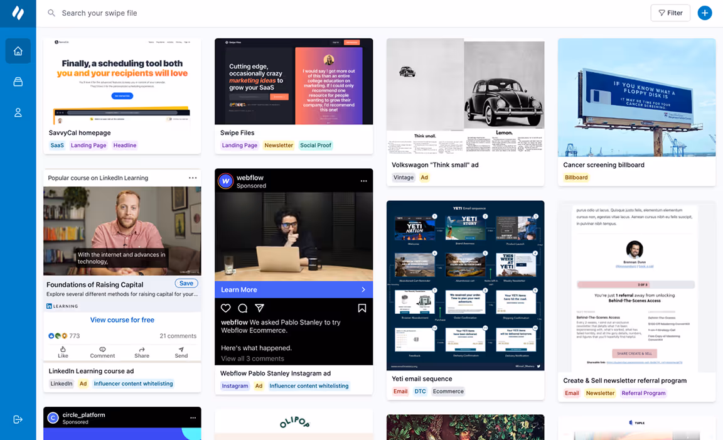Select the Vintage tag

[x=404, y=178]
